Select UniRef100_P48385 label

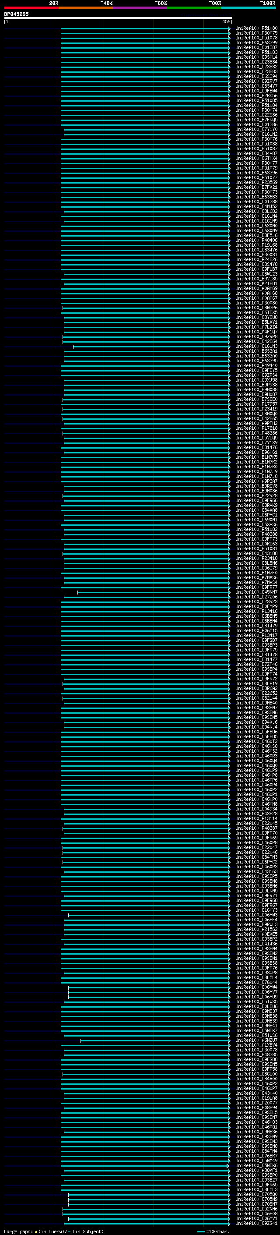[x=256, y=1055]
